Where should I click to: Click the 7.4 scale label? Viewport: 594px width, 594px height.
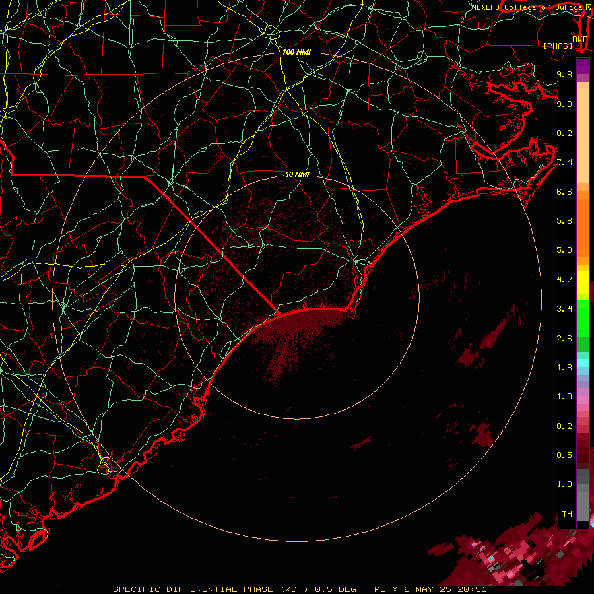pos(564,162)
